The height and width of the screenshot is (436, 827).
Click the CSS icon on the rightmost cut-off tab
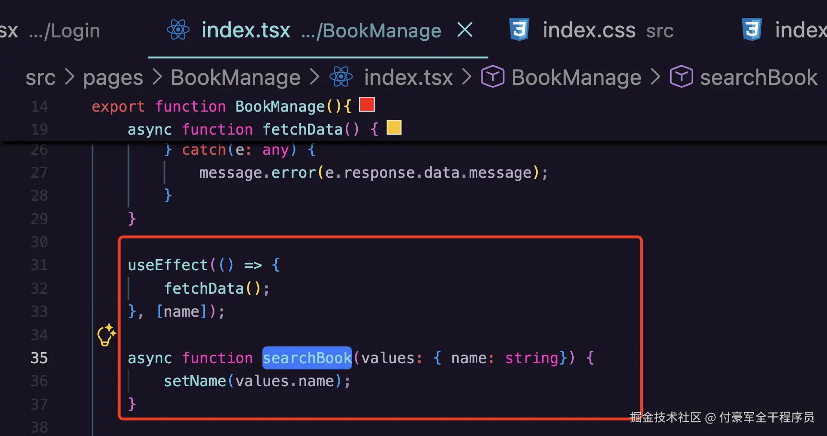click(x=752, y=29)
